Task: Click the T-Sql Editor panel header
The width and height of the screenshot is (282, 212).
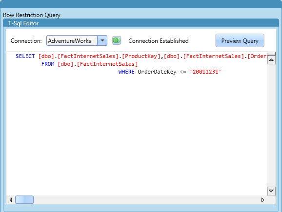Action: click(x=141, y=23)
